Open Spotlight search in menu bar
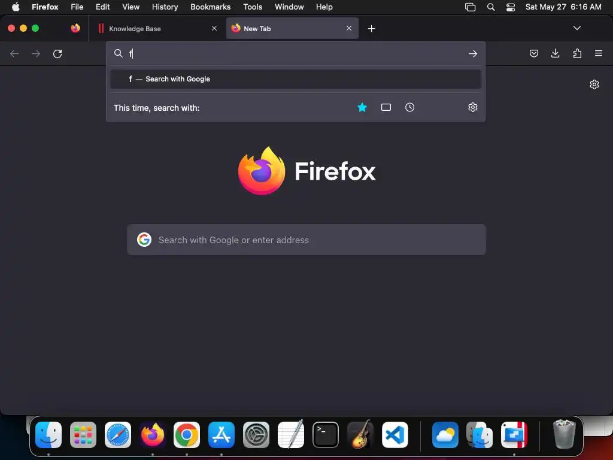 coord(491,7)
